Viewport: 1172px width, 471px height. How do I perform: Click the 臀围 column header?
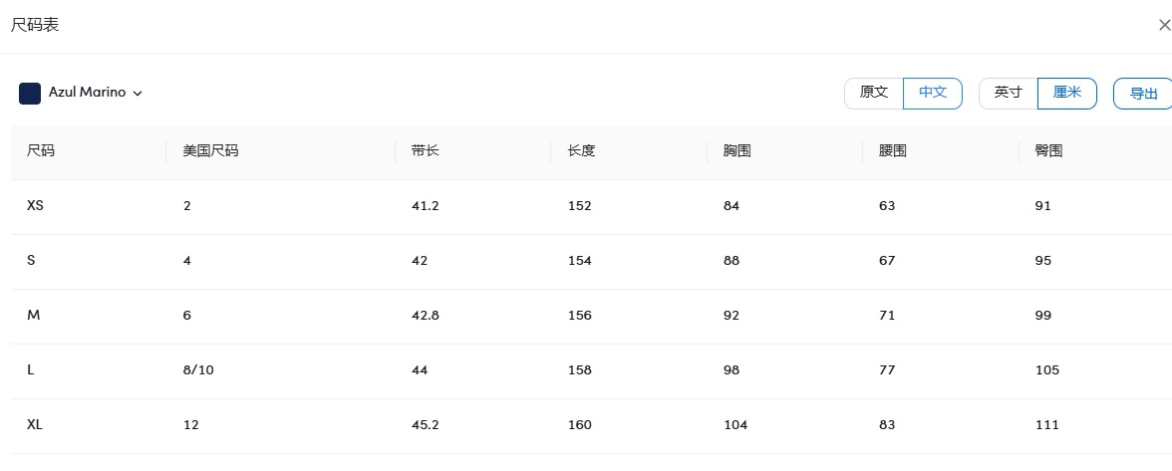1049,151
